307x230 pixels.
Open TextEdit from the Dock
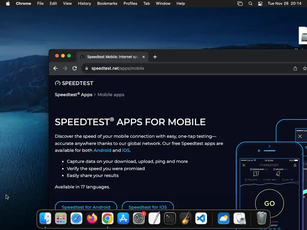click(154, 218)
